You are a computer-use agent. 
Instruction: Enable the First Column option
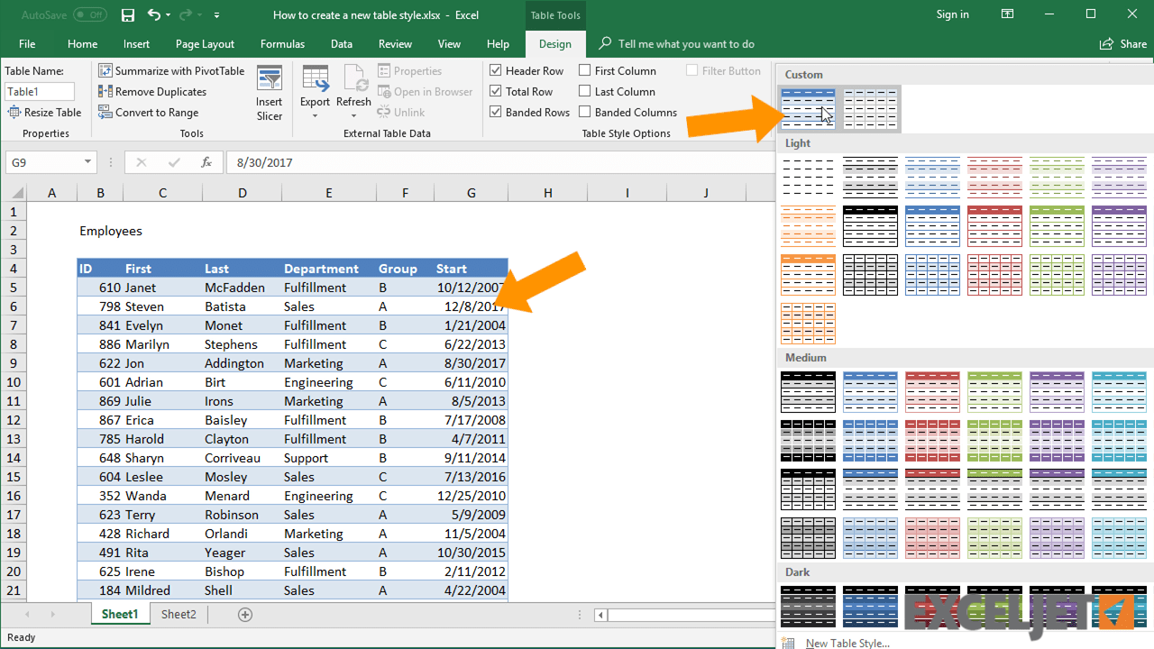(x=586, y=70)
